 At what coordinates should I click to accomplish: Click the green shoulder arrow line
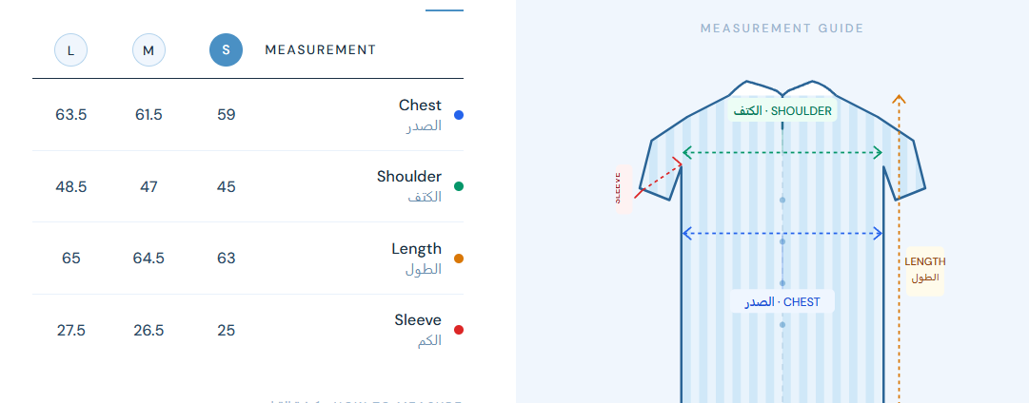click(x=782, y=153)
